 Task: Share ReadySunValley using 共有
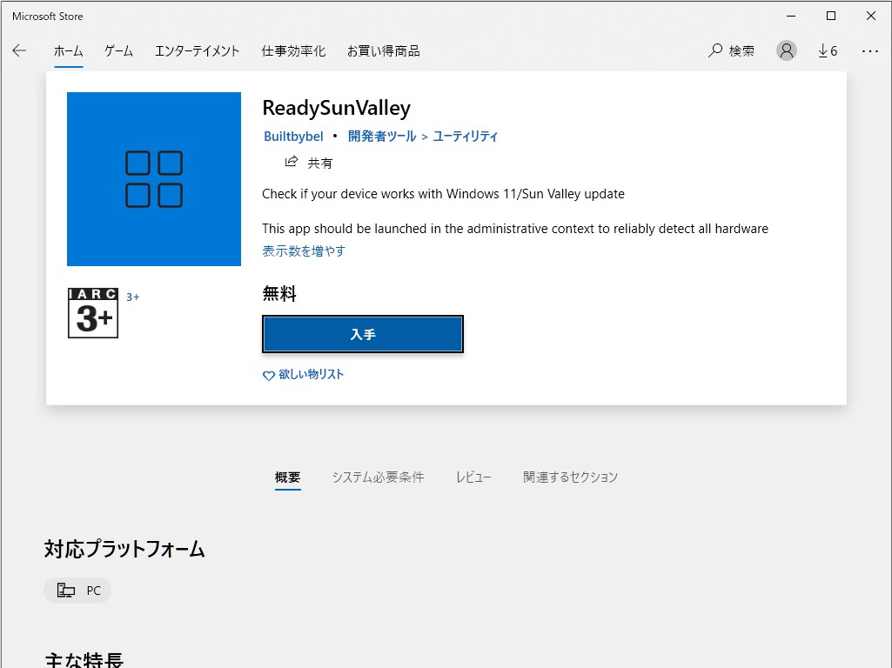pyautogui.click(x=310, y=162)
